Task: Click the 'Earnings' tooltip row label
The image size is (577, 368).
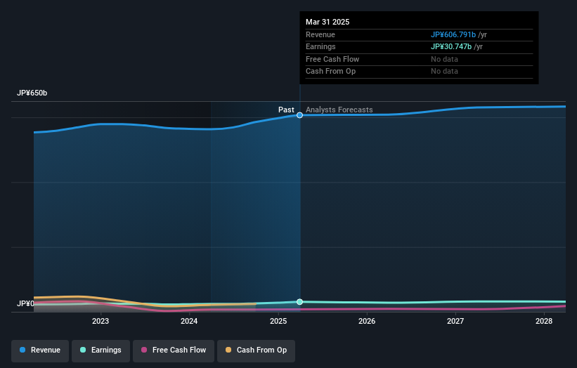Action: [320, 46]
